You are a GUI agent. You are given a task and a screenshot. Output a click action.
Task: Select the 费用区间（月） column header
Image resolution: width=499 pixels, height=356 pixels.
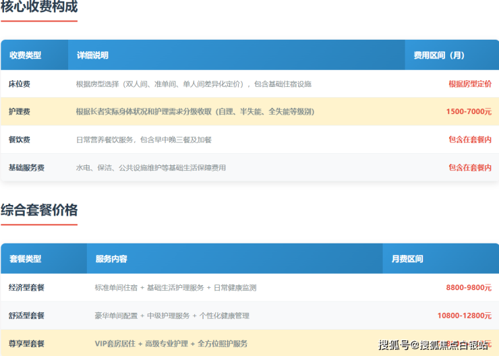(x=439, y=55)
